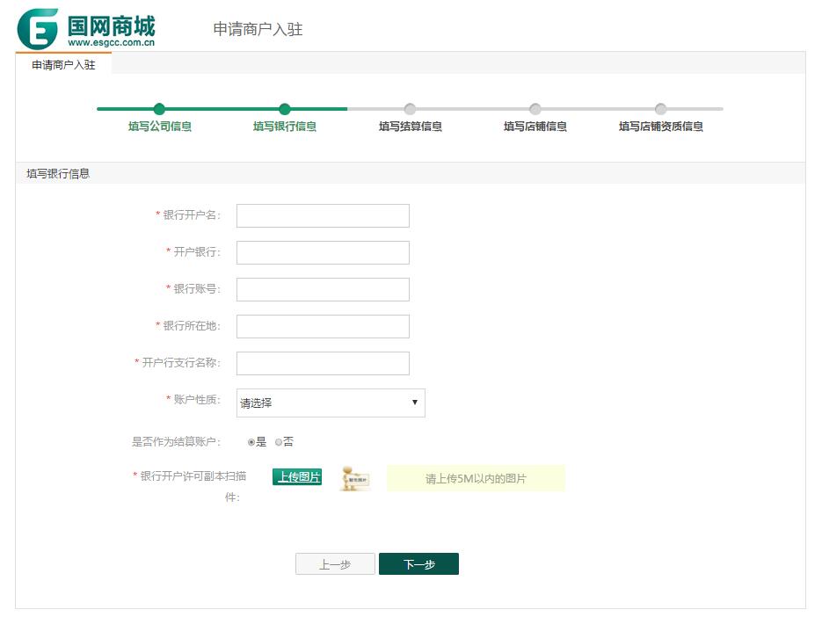
Task: Proceed with 下一步 button
Action: [x=418, y=564]
